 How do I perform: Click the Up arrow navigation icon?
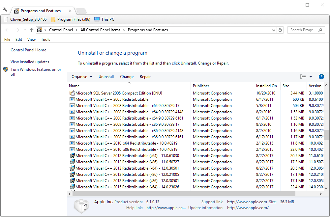(32, 30)
